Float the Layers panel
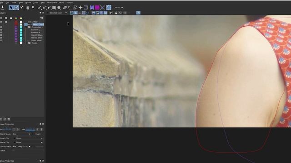291x163 pixels. [40, 13]
